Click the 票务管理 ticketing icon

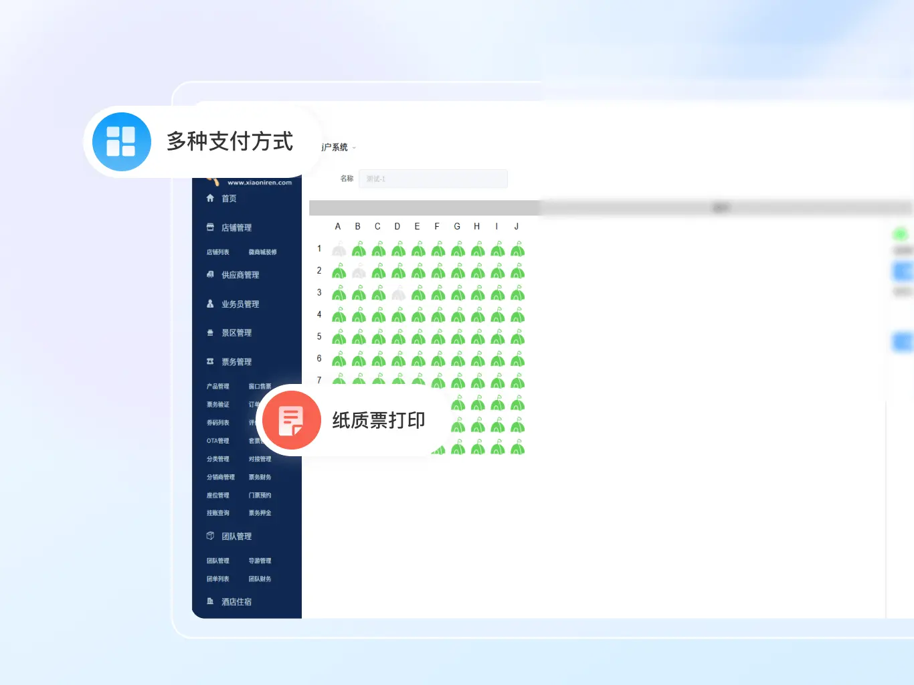pyautogui.click(x=210, y=361)
